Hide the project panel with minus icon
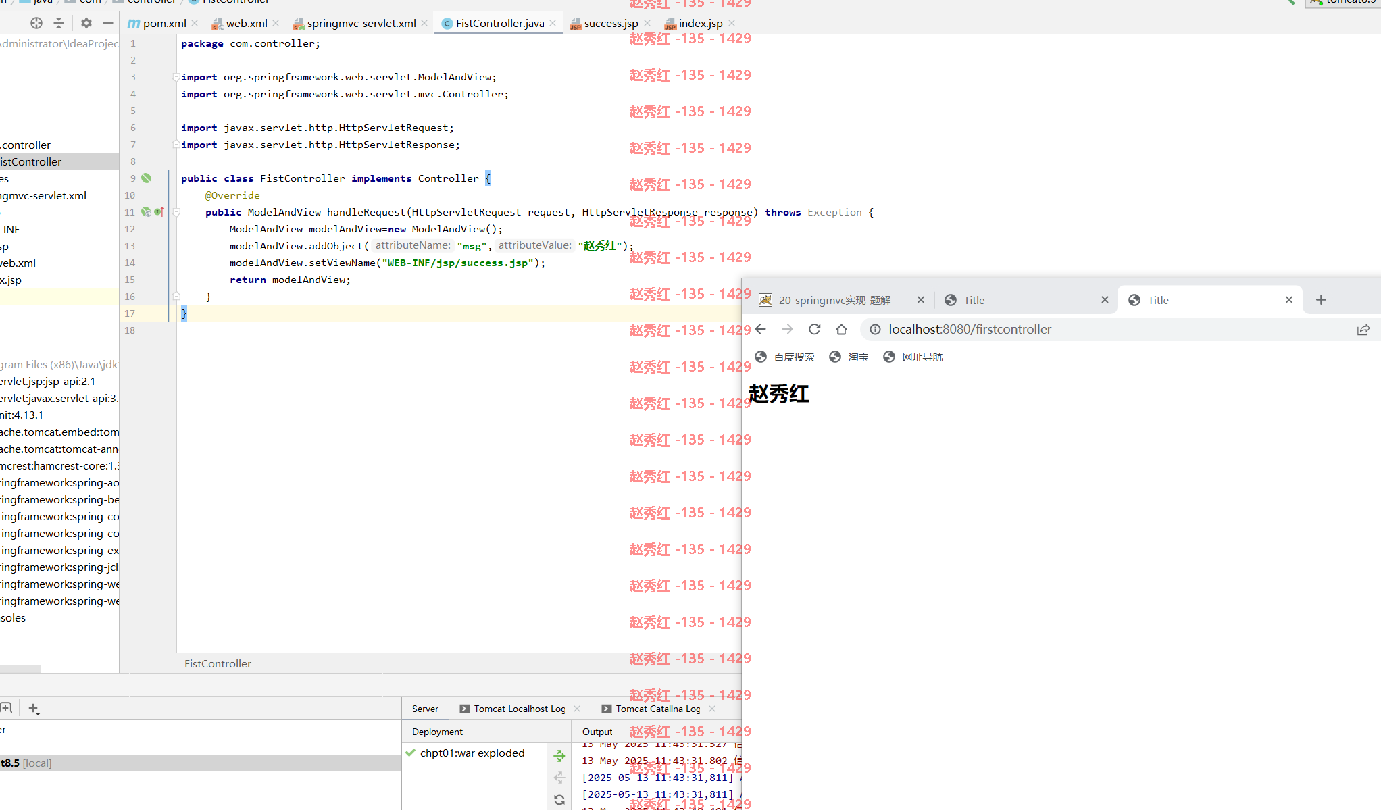 (x=107, y=23)
